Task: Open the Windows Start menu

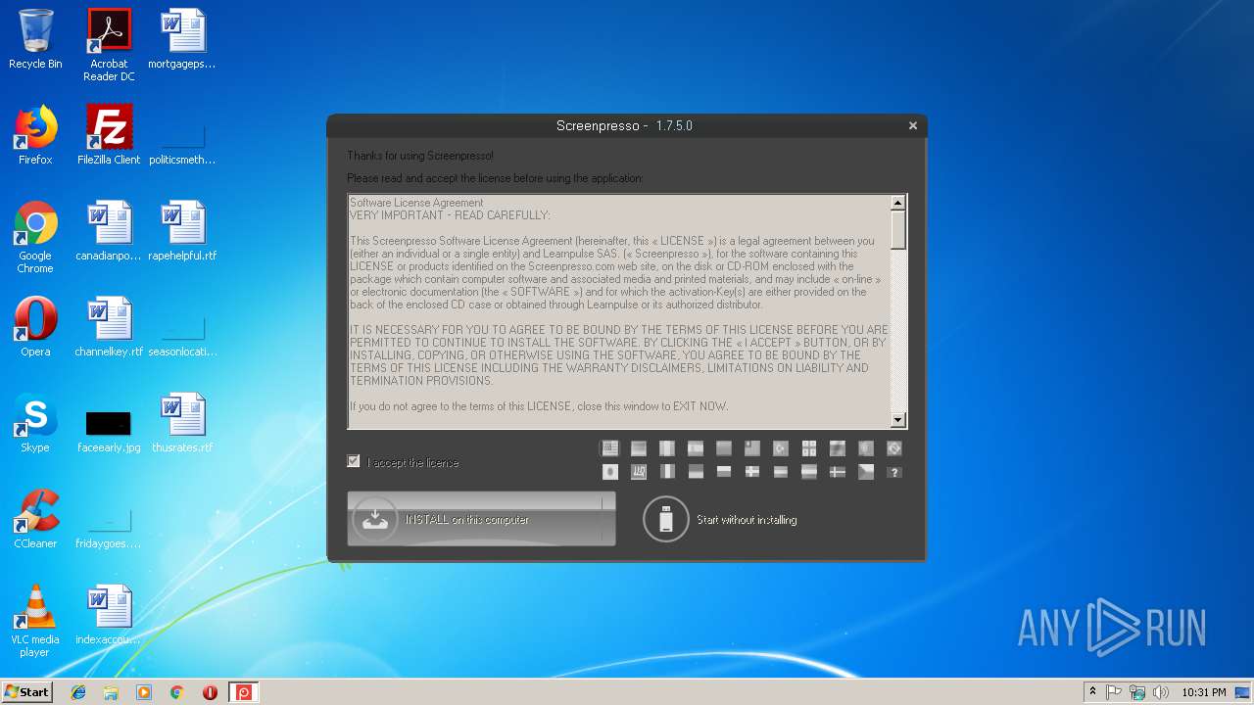Action: tap(27, 691)
